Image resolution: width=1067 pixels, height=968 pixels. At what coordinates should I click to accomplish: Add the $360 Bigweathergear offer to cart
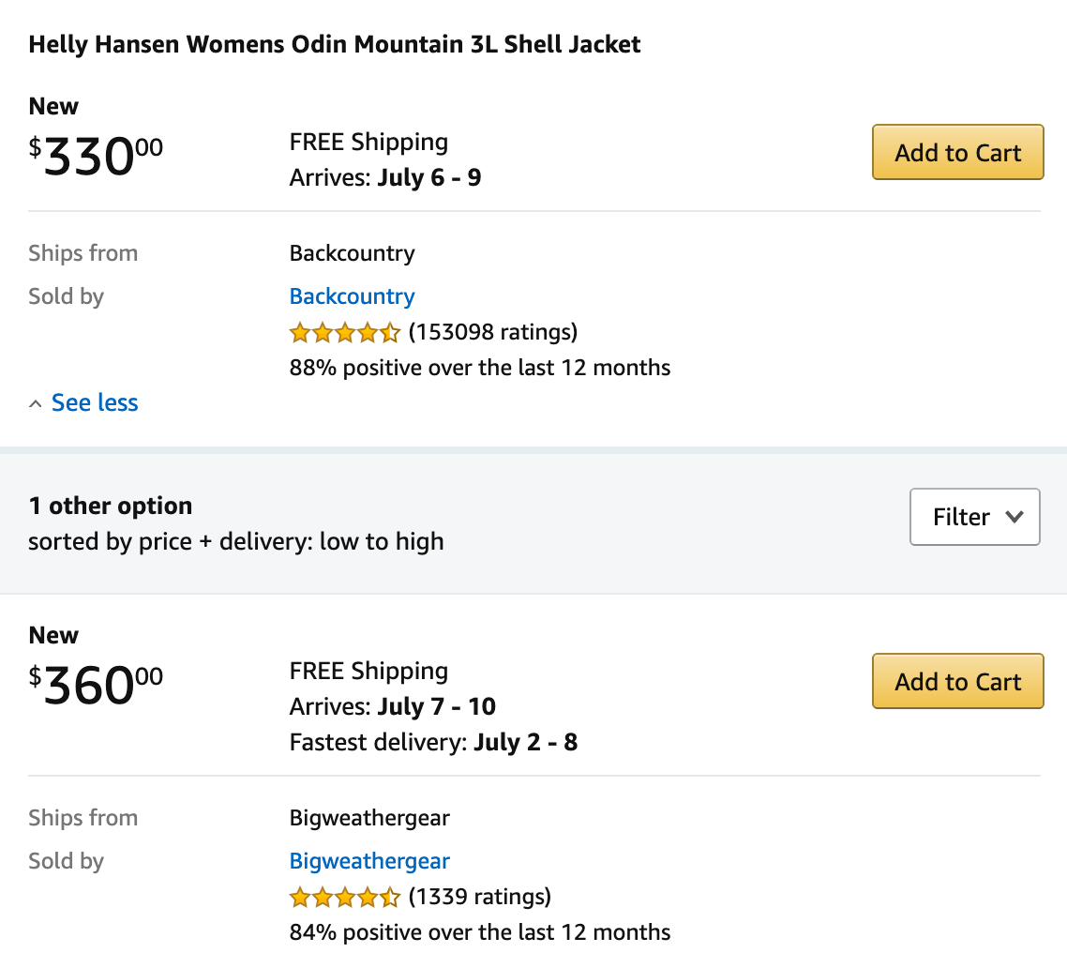(957, 681)
